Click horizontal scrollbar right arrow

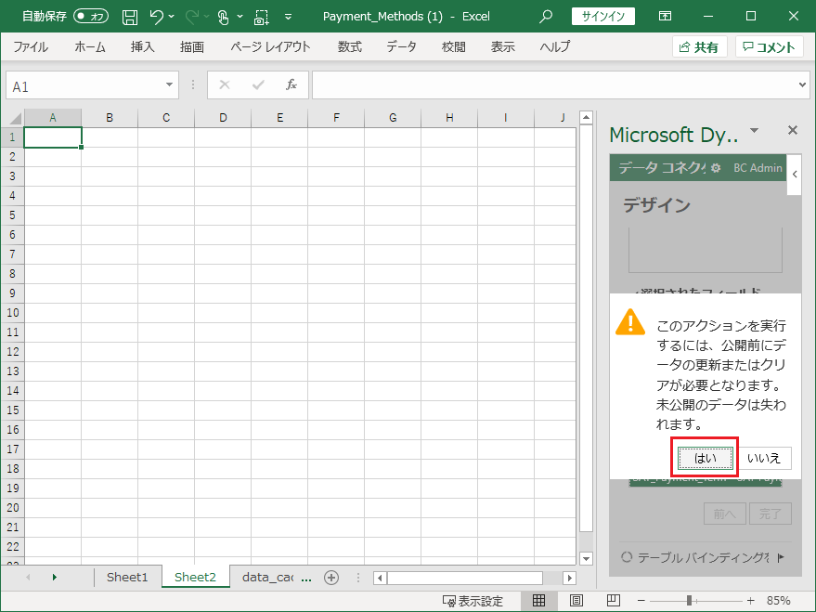click(x=570, y=578)
